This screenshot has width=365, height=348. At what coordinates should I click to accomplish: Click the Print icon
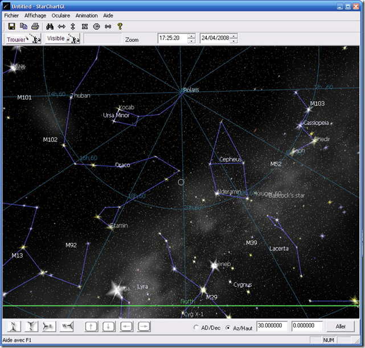[x=35, y=26]
